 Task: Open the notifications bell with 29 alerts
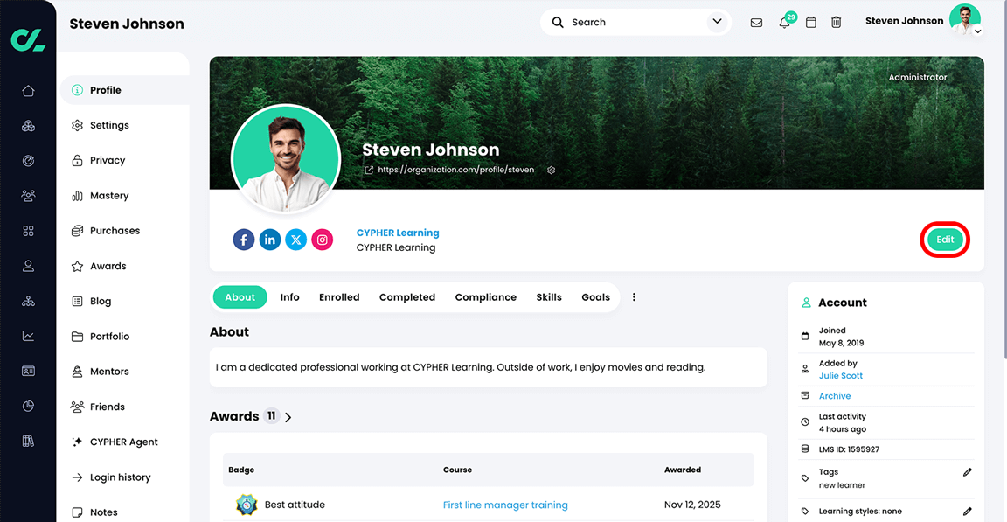(784, 22)
